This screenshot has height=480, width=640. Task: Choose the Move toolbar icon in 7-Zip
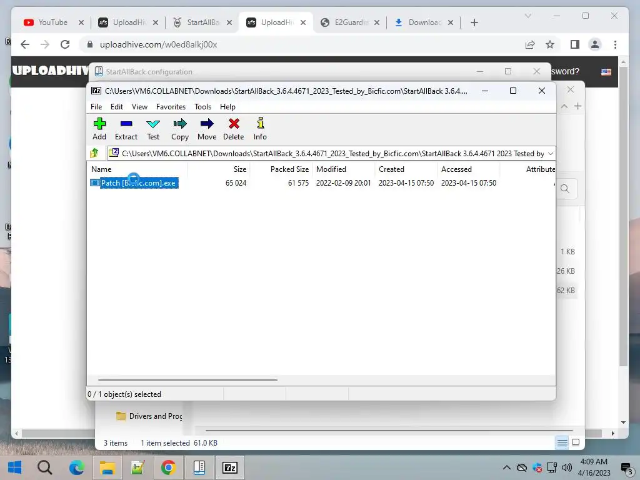click(207, 129)
